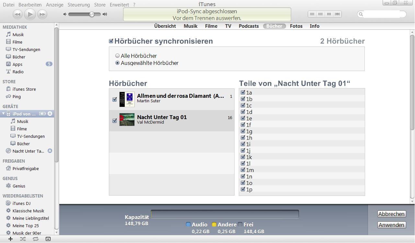Switch to Cover Flow view icon
Viewport: 415px width, 243px height.
pos(337,14)
